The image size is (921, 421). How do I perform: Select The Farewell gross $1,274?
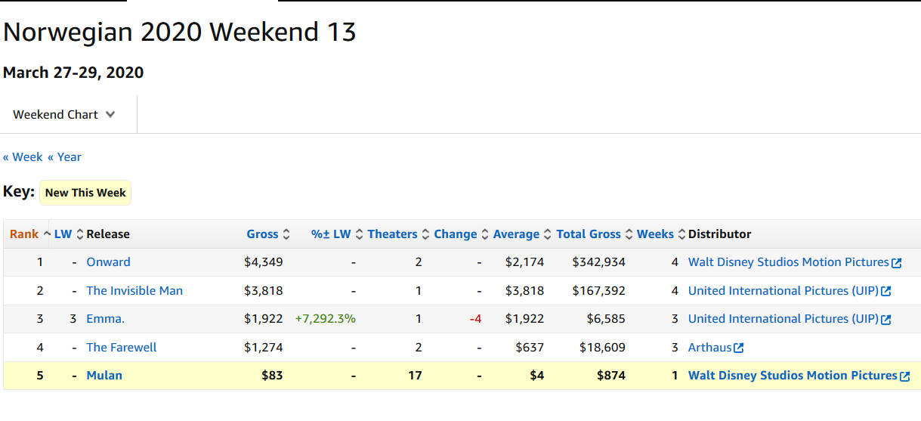264,348
